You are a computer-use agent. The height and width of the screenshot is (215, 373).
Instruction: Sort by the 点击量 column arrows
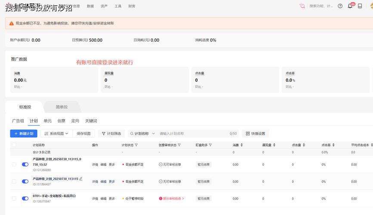(x=304, y=145)
